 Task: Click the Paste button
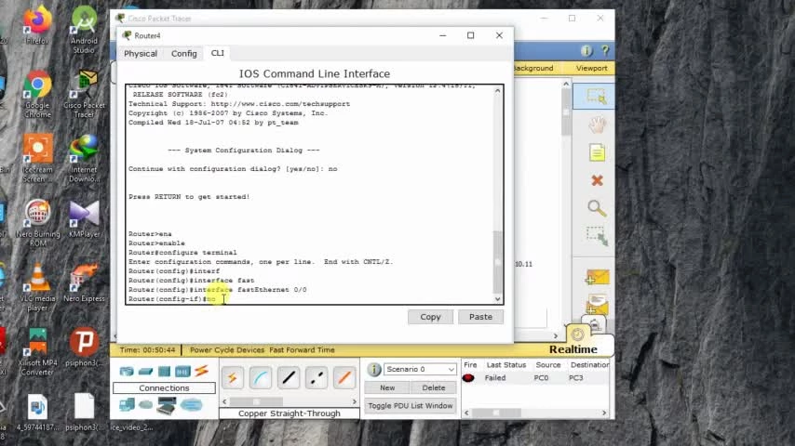coord(480,317)
